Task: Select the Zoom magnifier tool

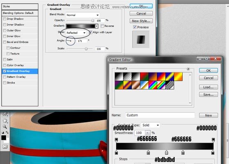Action: [x=5, y=127]
